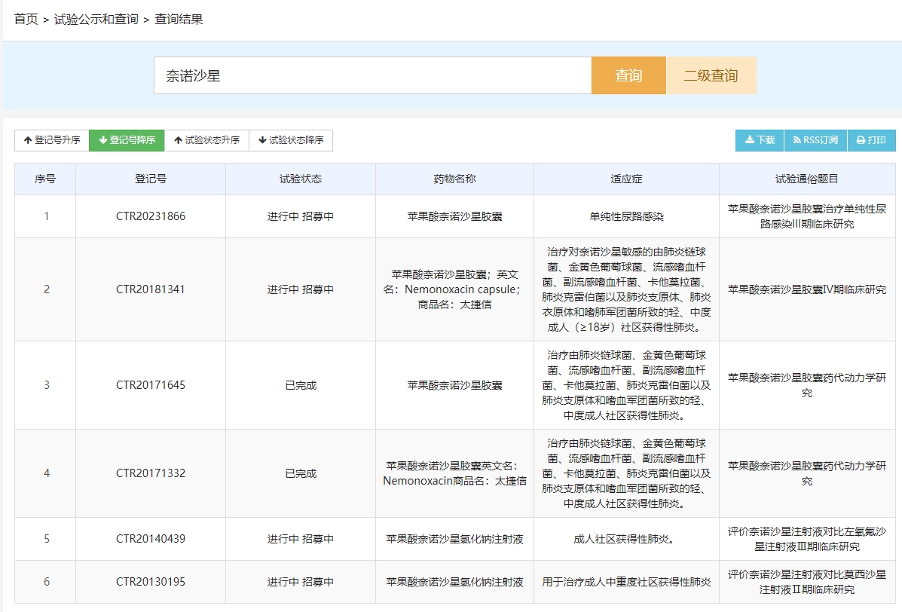Click the 适应症 column header
This screenshot has height=612, width=902.
click(626, 179)
